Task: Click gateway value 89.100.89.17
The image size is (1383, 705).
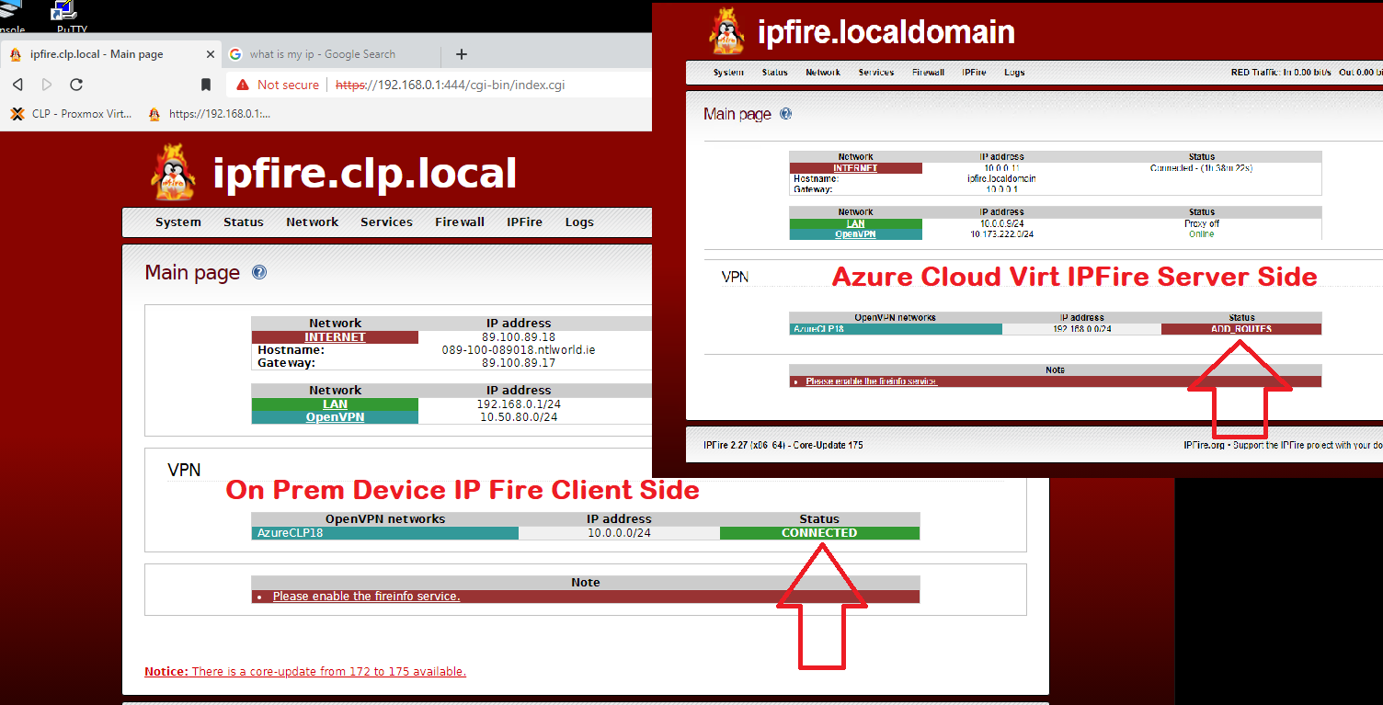Action: click(x=519, y=363)
